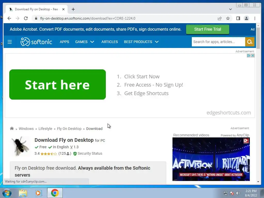264x198 pixels.
Task: Open the APPS menu item
Action: click(x=64, y=42)
